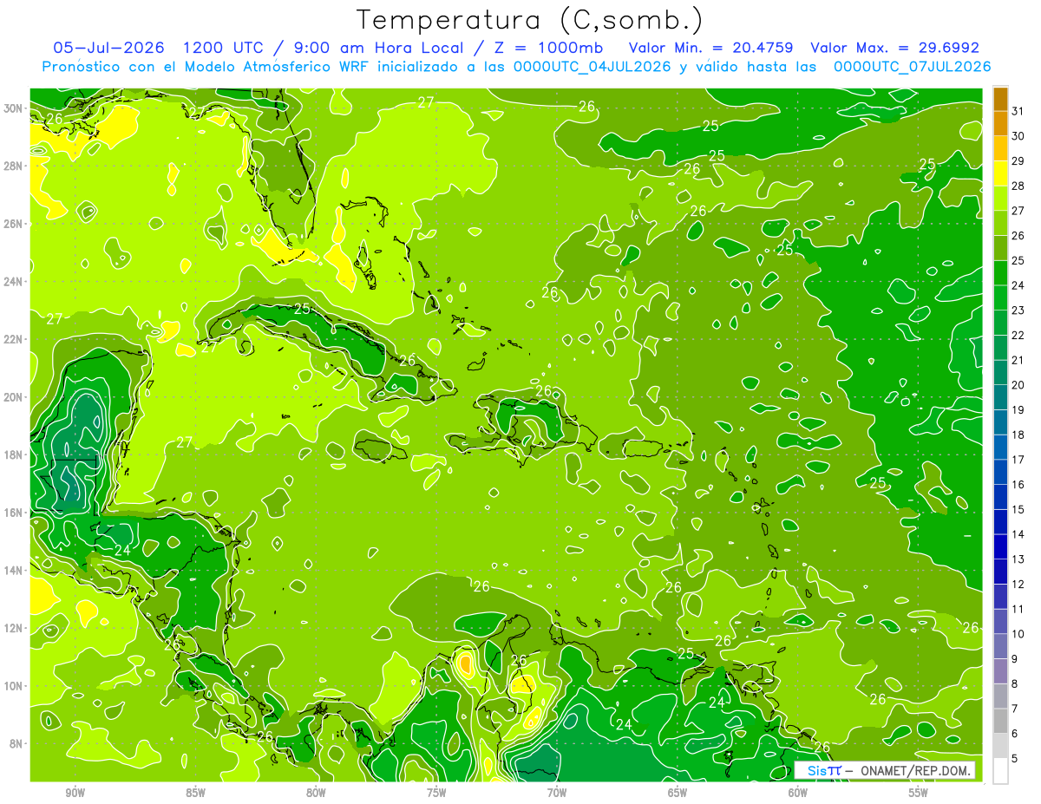Click the '14N' latitude axis label

(x=14, y=570)
